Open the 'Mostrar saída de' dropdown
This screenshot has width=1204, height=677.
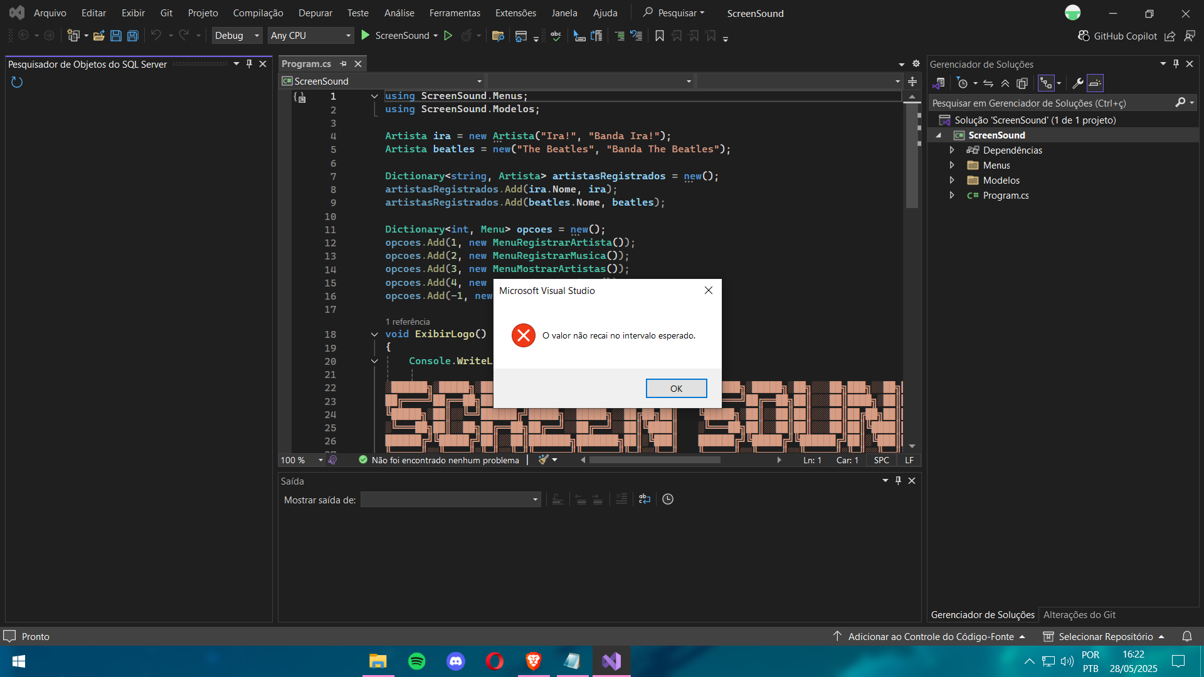pyautogui.click(x=450, y=500)
